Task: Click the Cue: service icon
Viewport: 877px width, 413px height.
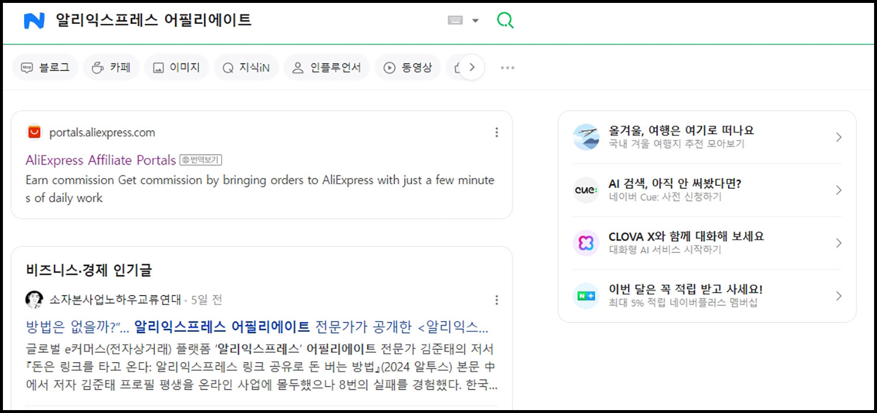Action: pyautogui.click(x=586, y=190)
